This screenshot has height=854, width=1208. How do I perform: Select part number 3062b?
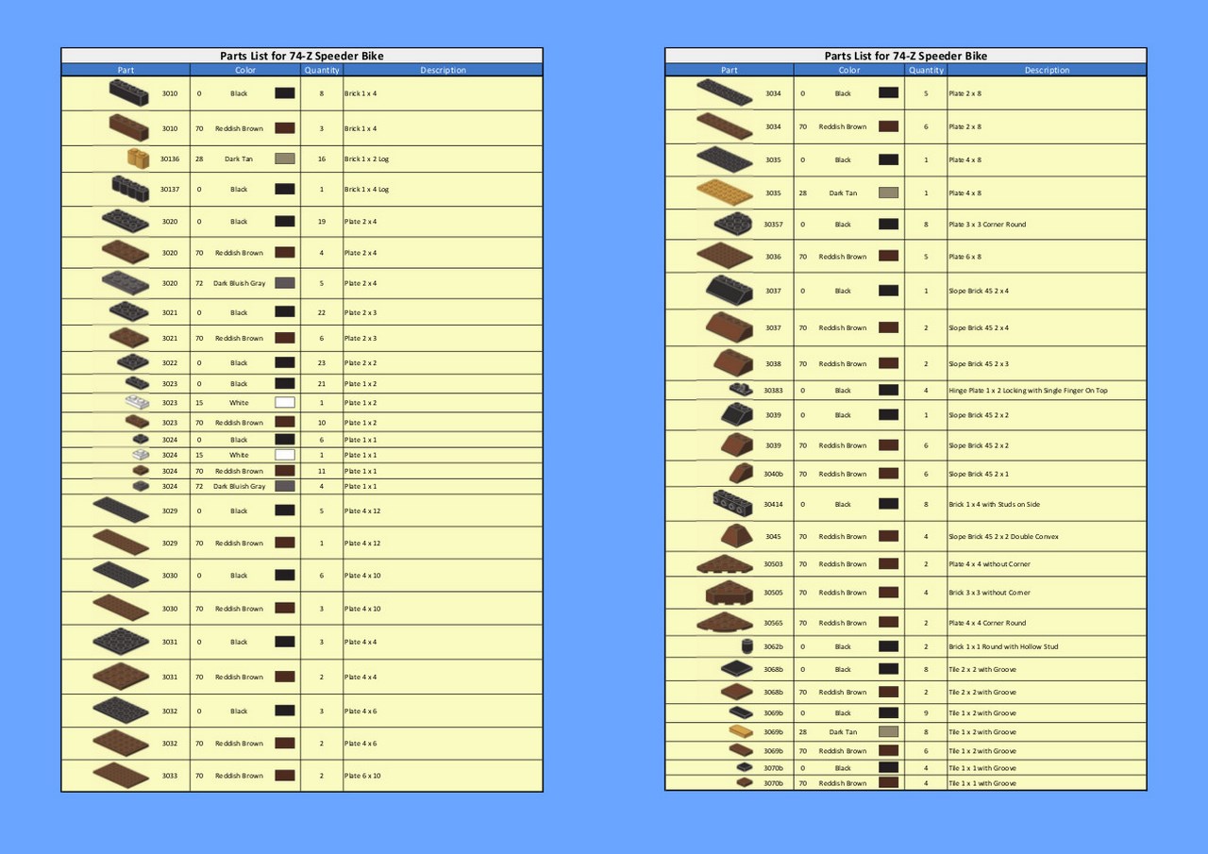(x=773, y=647)
